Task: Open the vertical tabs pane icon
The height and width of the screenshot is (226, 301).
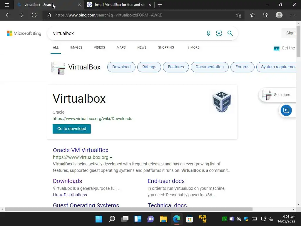Action: pos(7,5)
